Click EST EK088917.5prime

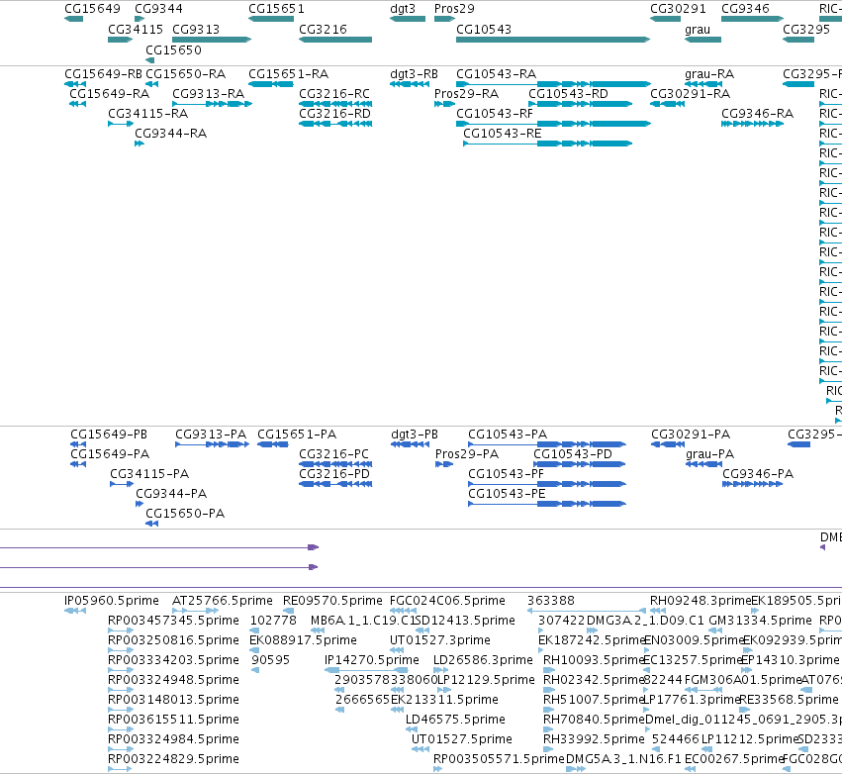[254, 650]
